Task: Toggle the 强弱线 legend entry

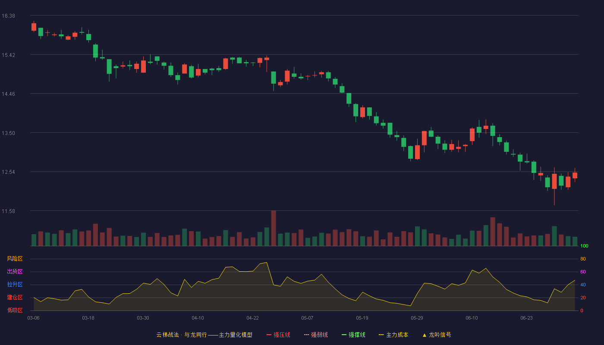Action: 316,335
